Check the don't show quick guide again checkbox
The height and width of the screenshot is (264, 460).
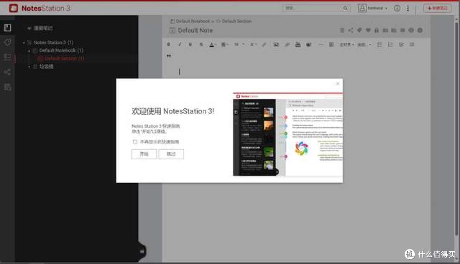pos(135,142)
